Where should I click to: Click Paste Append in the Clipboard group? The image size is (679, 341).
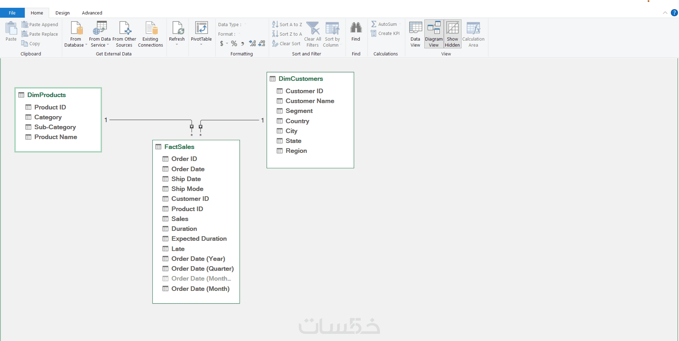click(x=40, y=24)
